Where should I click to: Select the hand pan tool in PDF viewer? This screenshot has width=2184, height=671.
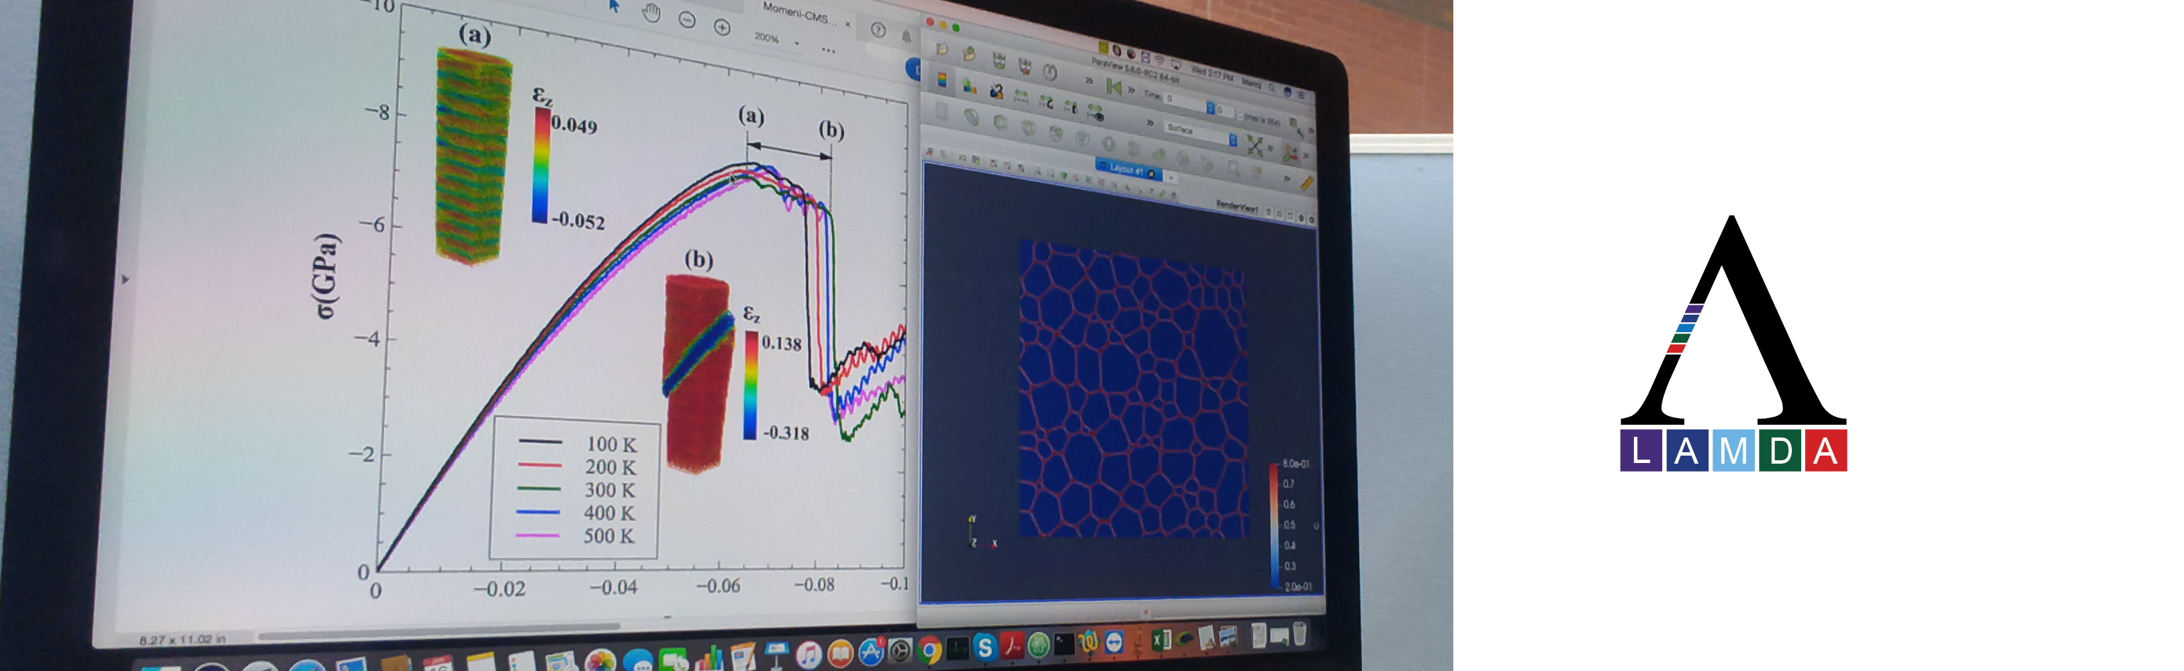[x=650, y=13]
